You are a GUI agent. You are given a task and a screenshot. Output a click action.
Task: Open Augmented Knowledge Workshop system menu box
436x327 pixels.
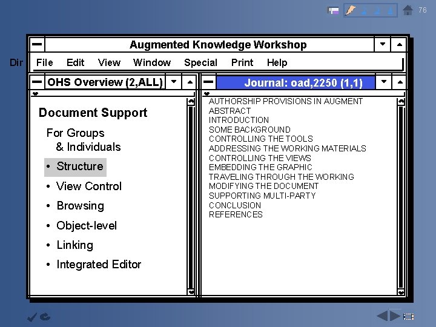click(x=37, y=44)
